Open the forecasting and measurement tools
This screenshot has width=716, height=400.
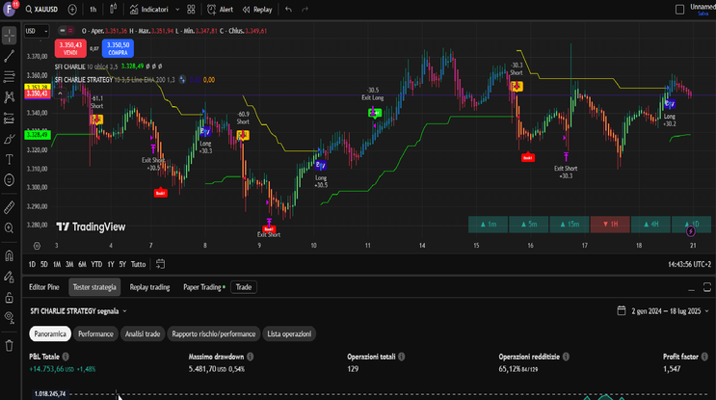[9, 119]
